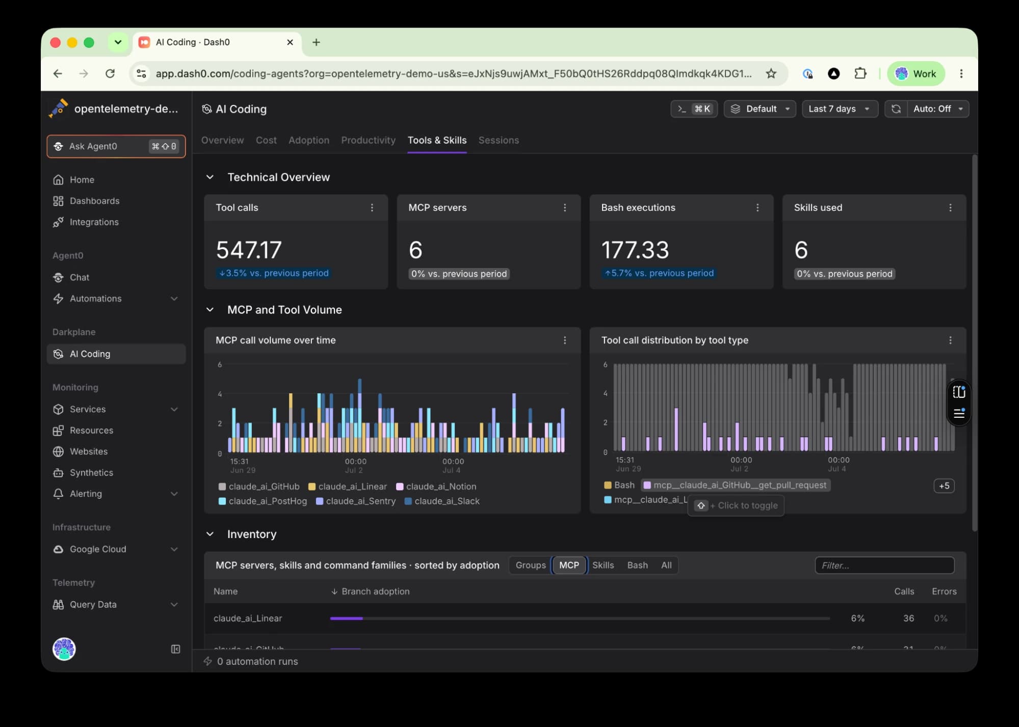Open Bash executions card options menu

coord(757,208)
